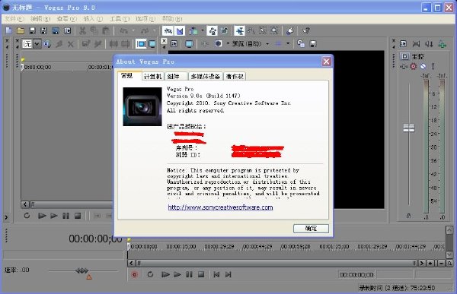Image resolution: width=457 pixels, height=294 pixels.
Task: Expand the preview Overlays dropdown arrow
Action: coord(288,44)
